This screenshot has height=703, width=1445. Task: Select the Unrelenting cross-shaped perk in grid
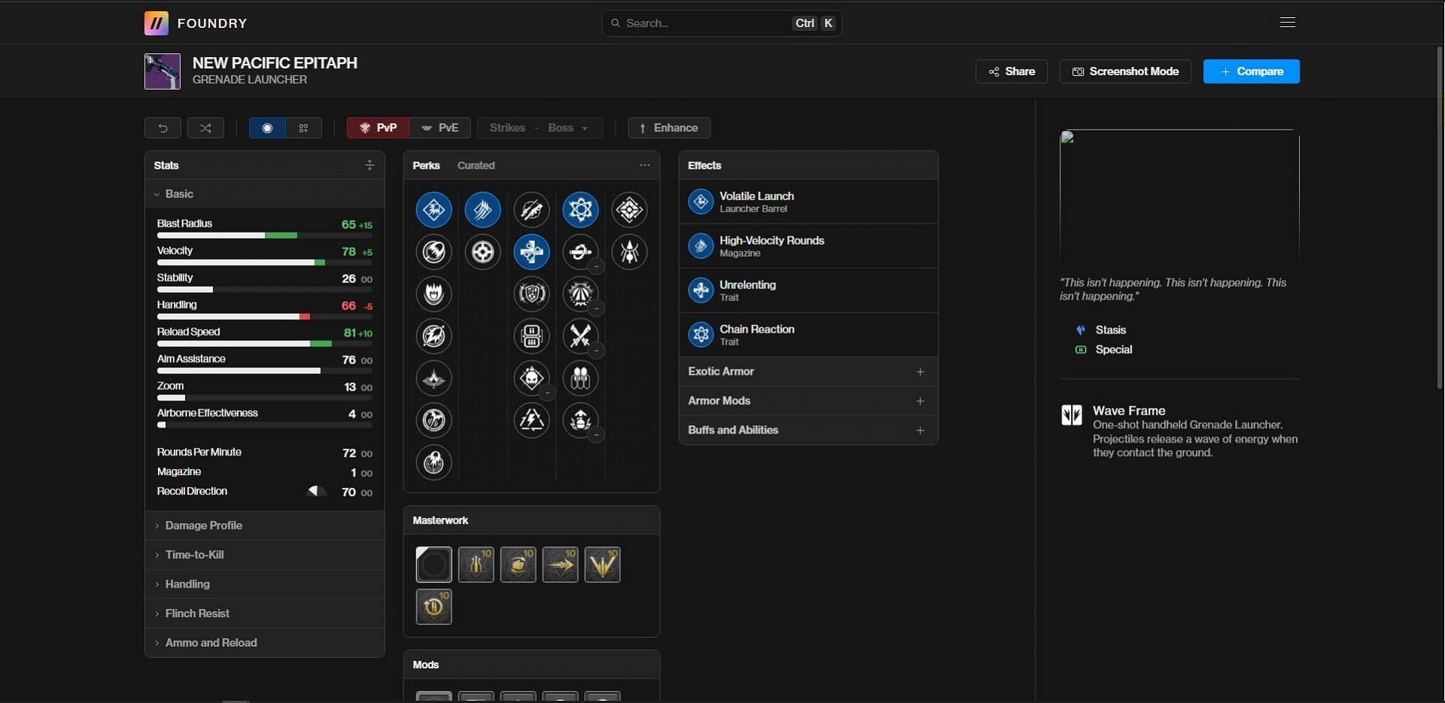click(x=531, y=252)
